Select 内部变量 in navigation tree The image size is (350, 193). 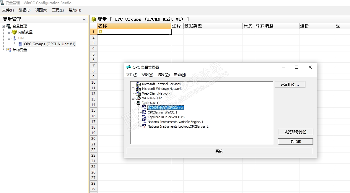pyautogui.click(x=25, y=32)
